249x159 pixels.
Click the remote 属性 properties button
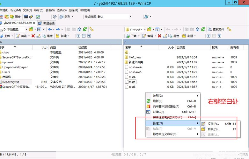173,36
